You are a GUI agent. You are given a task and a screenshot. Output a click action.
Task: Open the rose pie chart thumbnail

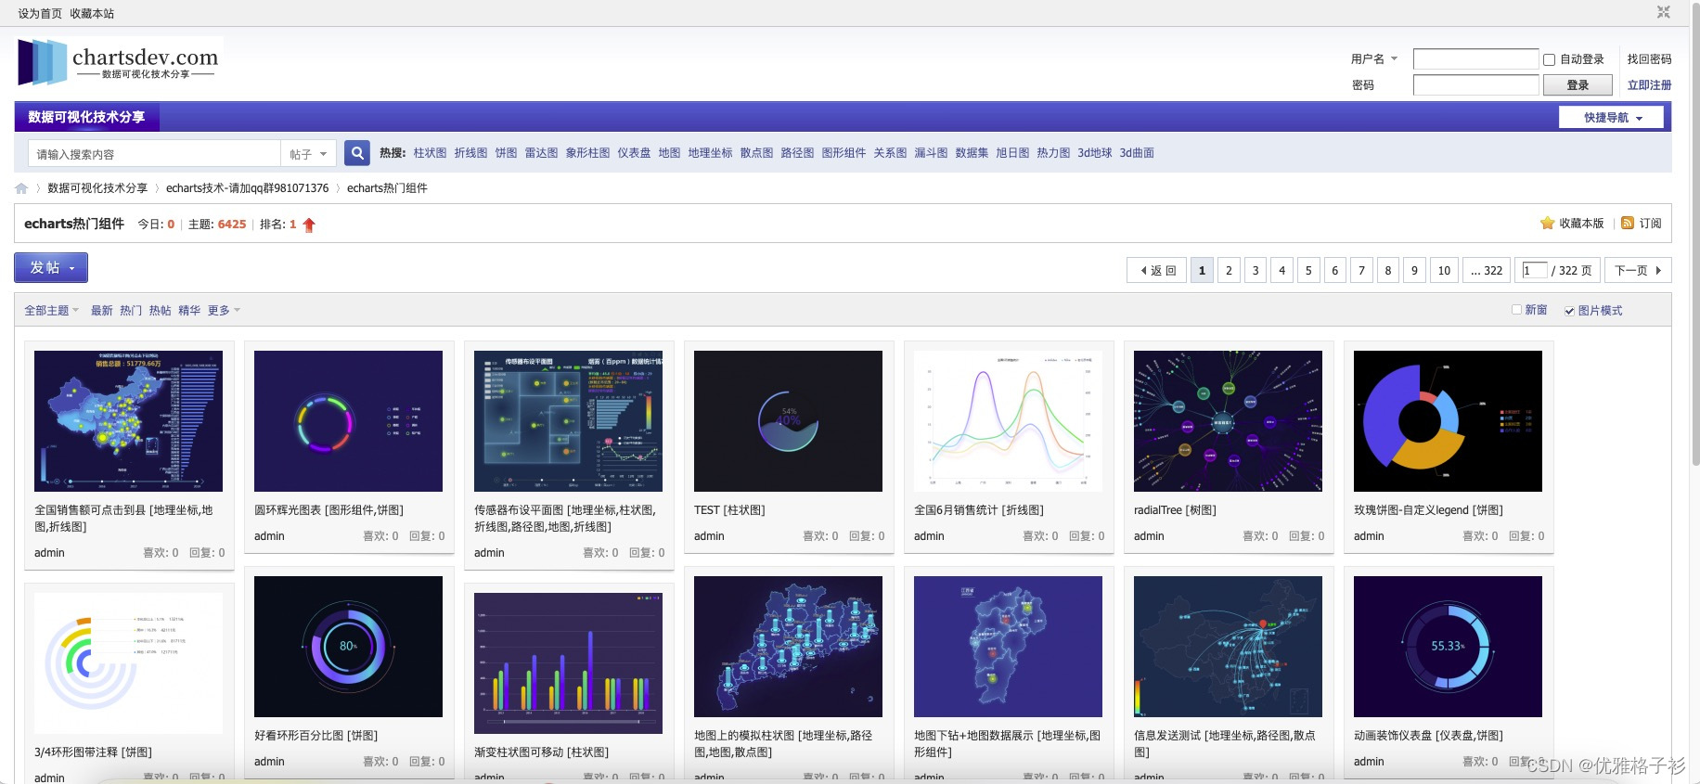[x=1448, y=421]
